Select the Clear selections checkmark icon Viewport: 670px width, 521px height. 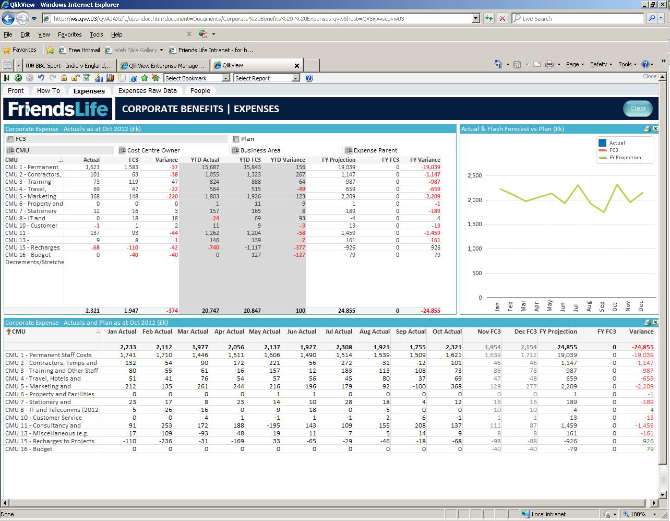[x=87, y=78]
